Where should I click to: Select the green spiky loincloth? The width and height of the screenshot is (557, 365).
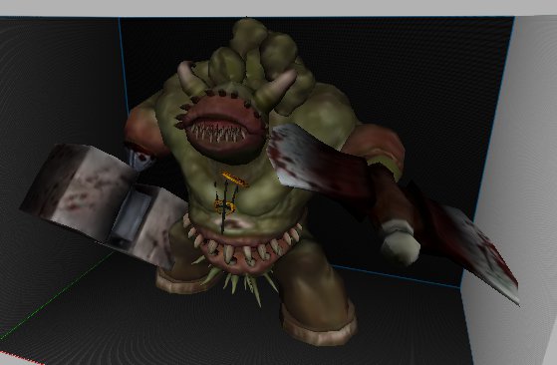(x=236, y=281)
